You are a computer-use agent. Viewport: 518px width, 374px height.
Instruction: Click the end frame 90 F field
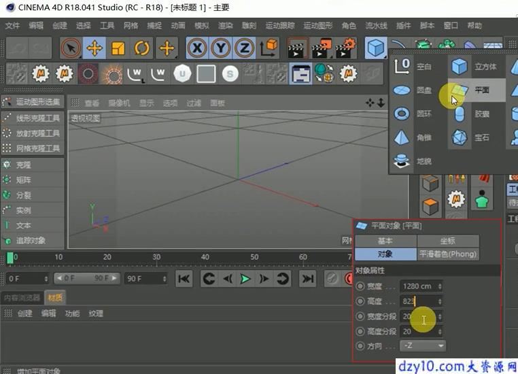click(146, 279)
